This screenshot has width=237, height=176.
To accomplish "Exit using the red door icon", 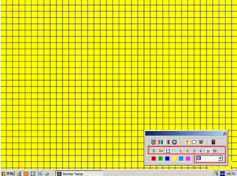I will 213,142.
